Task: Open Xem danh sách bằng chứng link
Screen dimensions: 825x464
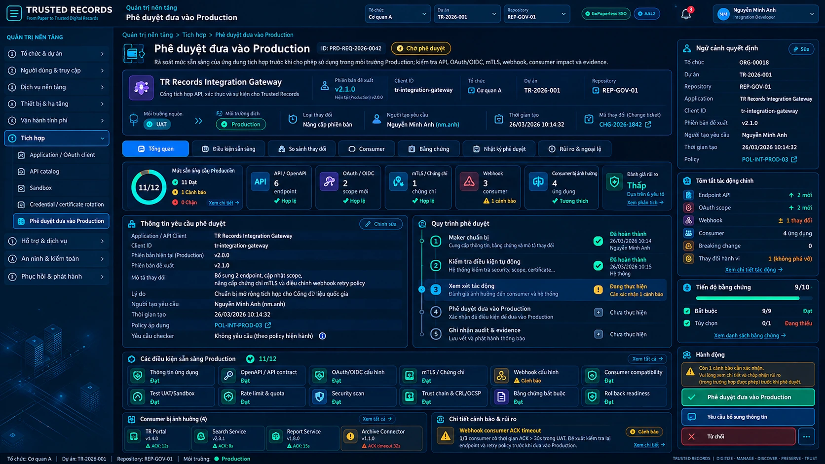Action: pyautogui.click(x=750, y=336)
